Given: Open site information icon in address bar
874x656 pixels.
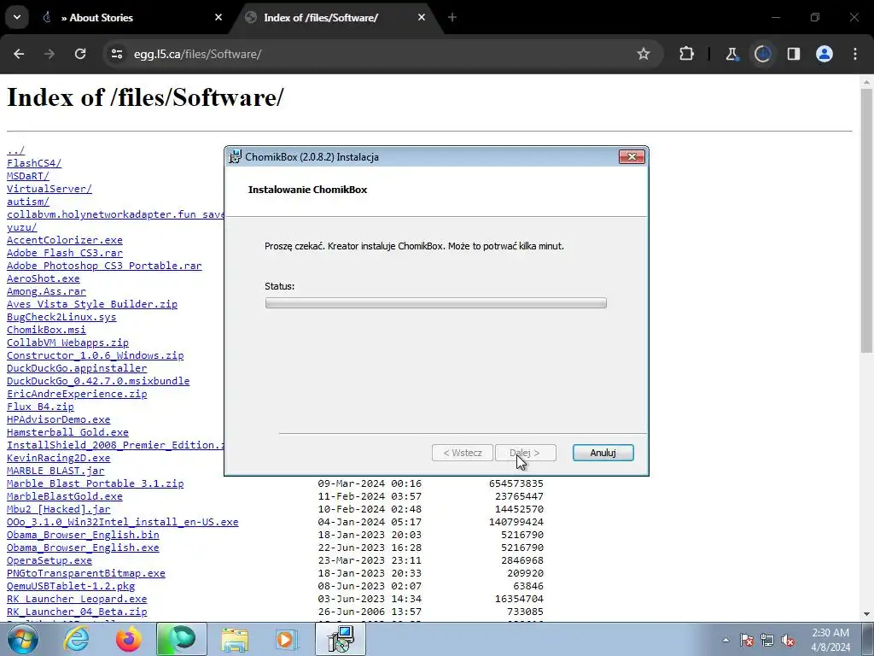Looking at the screenshot, I should [x=116, y=54].
